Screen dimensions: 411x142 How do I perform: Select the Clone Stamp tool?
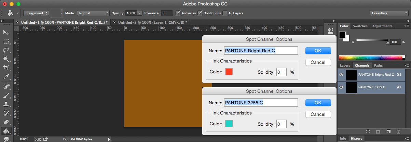click(6, 105)
